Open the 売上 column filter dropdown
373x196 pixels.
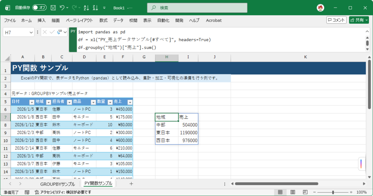click(130, 102)
